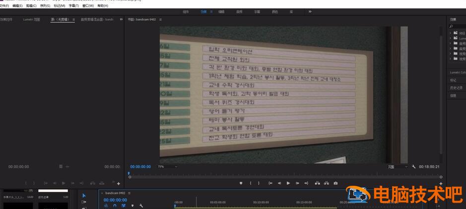The height and width of the screenshot is (209, 466).
Task: Expand the first 预设 effects folder
Action: tap(450, 33)
